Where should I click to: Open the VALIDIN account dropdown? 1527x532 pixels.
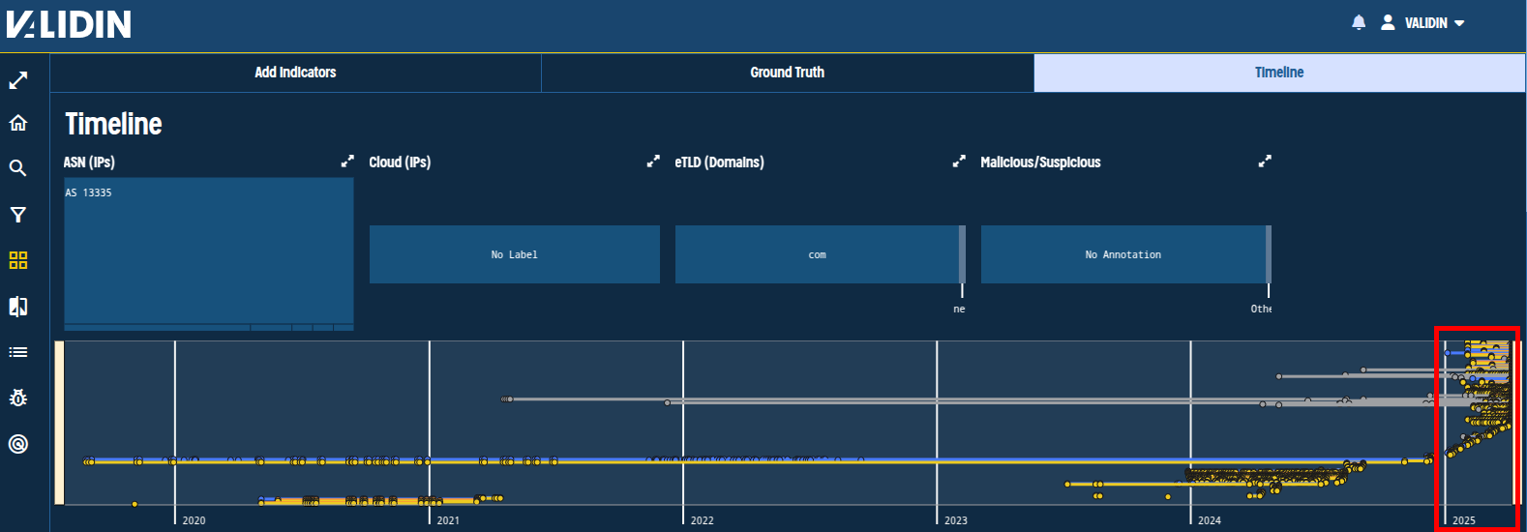coord(1435,23)
